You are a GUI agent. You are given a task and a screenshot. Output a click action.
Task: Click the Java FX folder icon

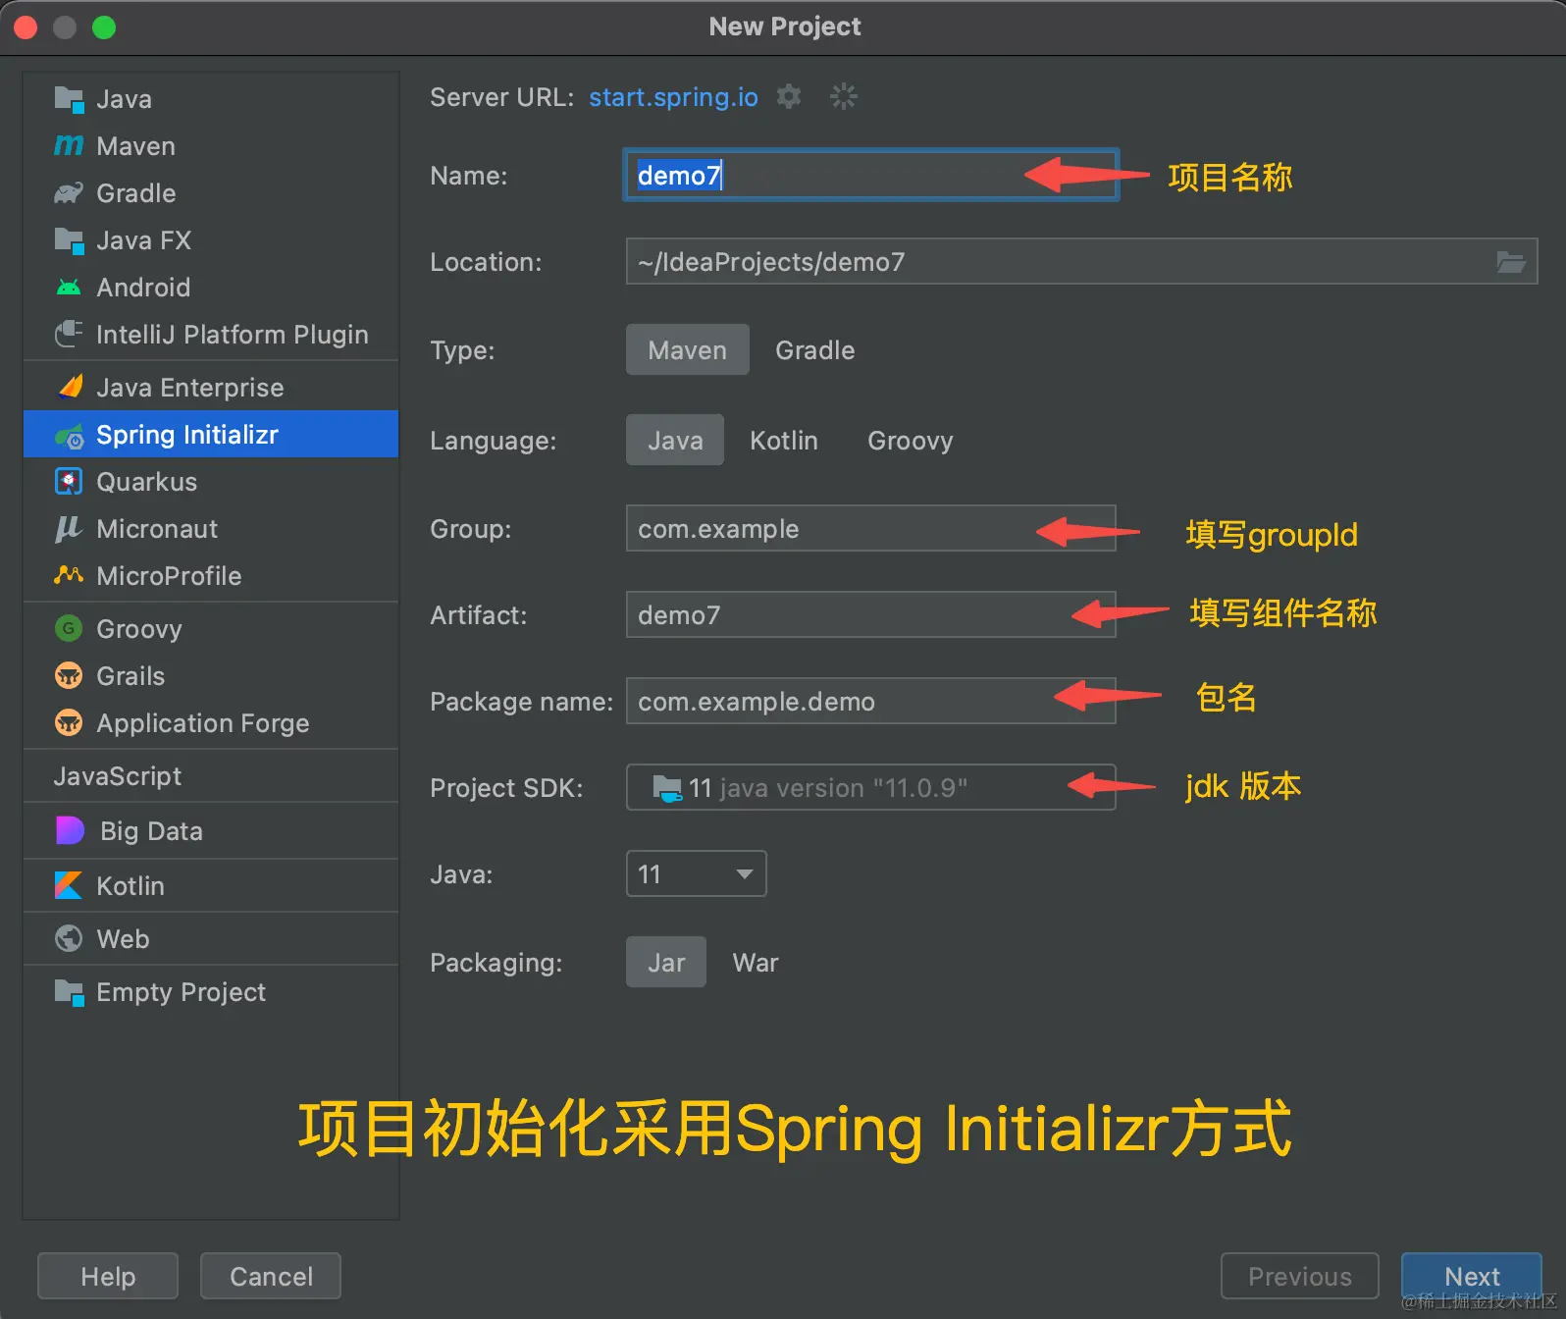click(x=69, y=240)
